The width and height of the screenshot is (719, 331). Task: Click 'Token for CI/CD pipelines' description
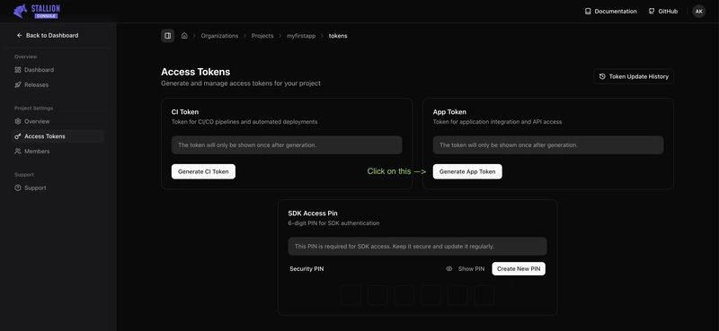244,122
